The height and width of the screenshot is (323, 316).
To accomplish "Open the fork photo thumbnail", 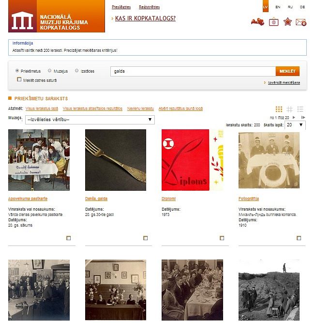I will click(x=116, y=160).
